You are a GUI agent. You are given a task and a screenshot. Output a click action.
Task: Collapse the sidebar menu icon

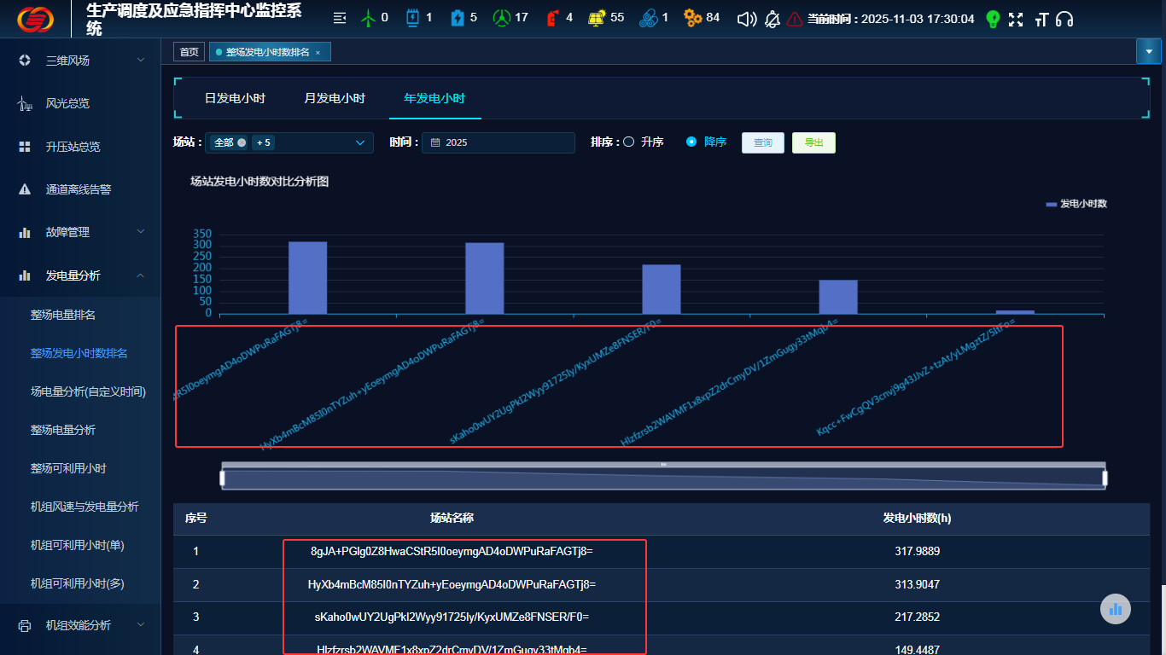pyautogui.click(x=340, y=18)
